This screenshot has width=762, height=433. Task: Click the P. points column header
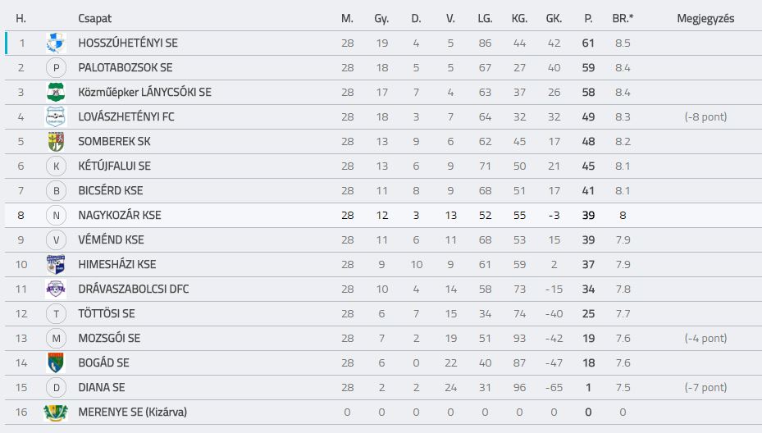pos(588,19)
